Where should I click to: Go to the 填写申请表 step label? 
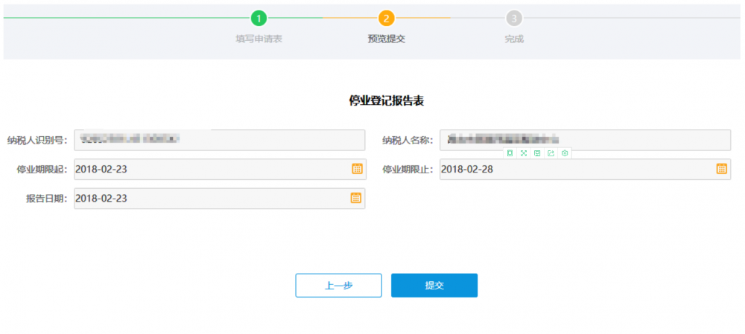(x=259, y=39)
